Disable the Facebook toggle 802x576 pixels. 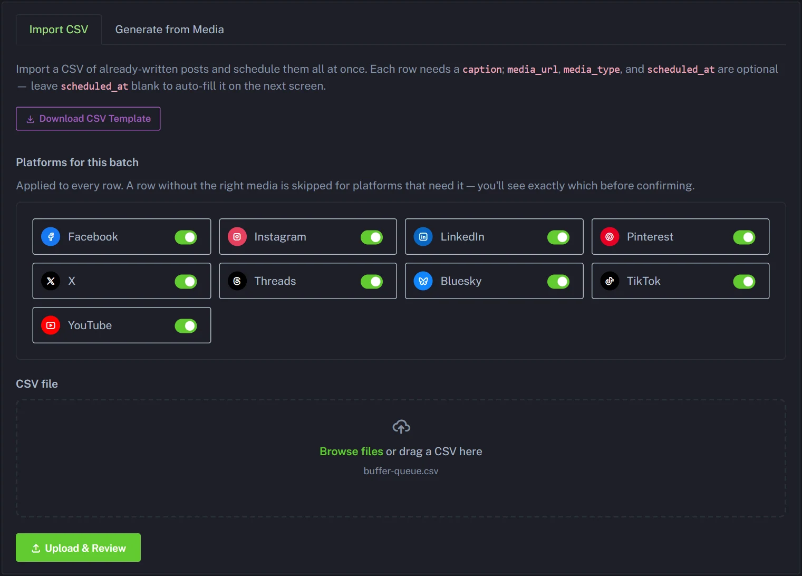pyautogui.click(x=186, y=237)
